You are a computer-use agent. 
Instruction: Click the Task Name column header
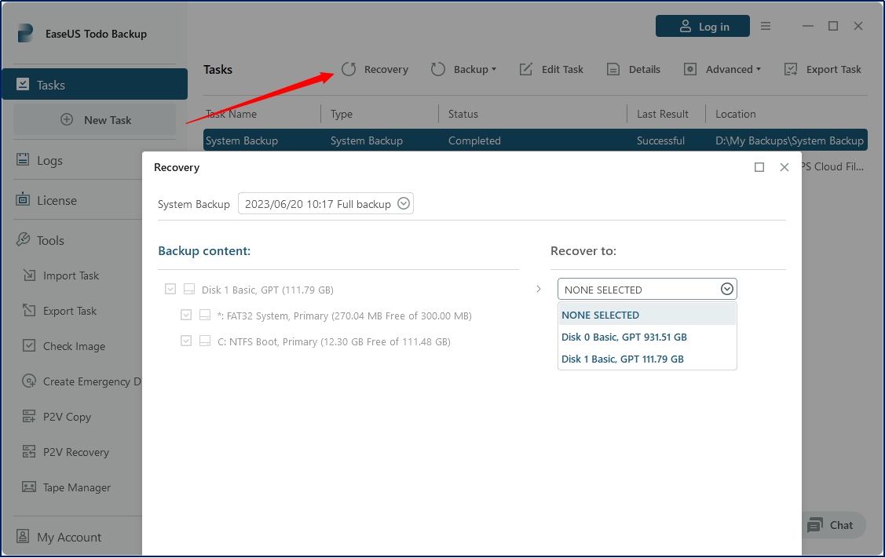pyautogui.click(x=232, y=114)
